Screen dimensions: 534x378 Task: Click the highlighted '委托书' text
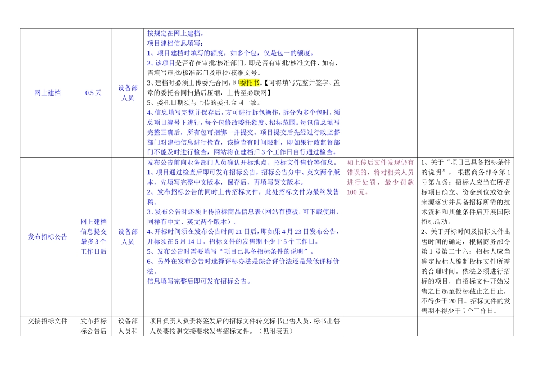point(250,83)
